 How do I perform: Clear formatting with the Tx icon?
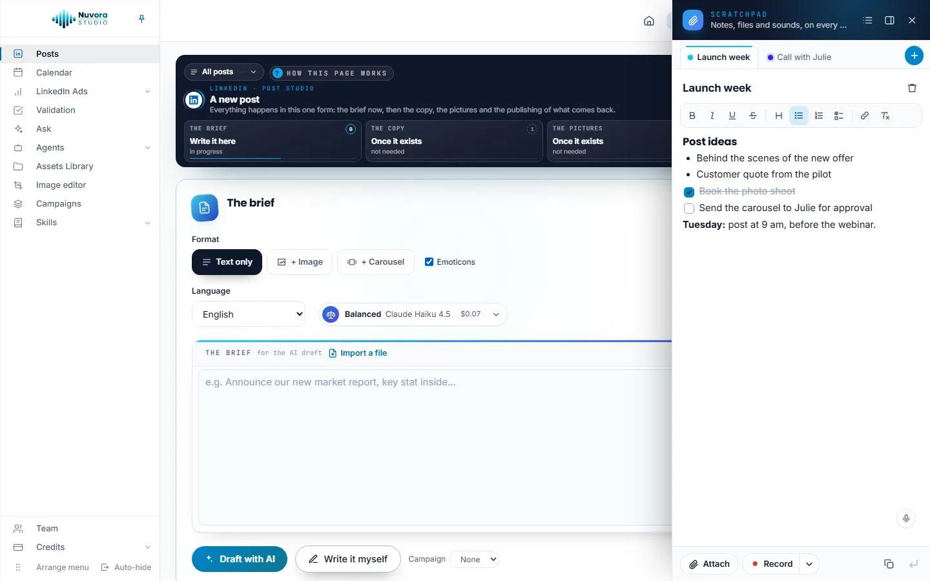coord(885,116)
